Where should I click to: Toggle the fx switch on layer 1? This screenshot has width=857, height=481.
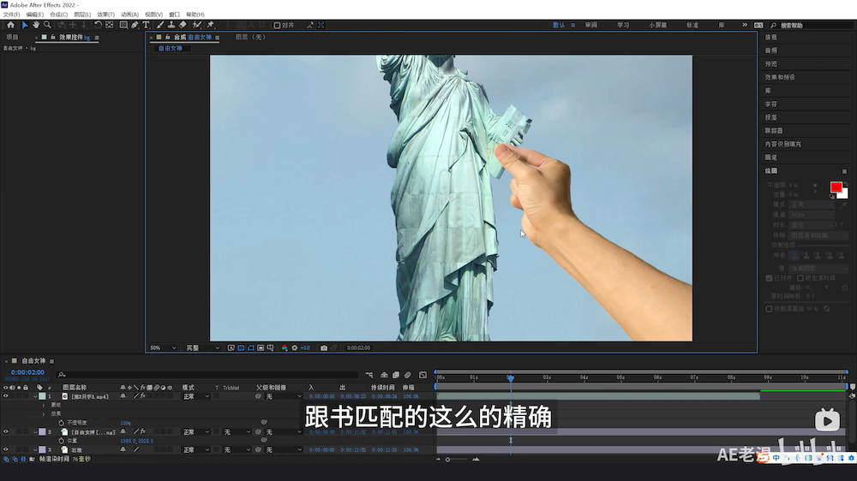(142, 396)
